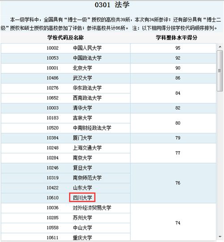Select 对外经济贸易大学 in the list
The height and width of the screenshot is (242, 224).
click(92, 208)
